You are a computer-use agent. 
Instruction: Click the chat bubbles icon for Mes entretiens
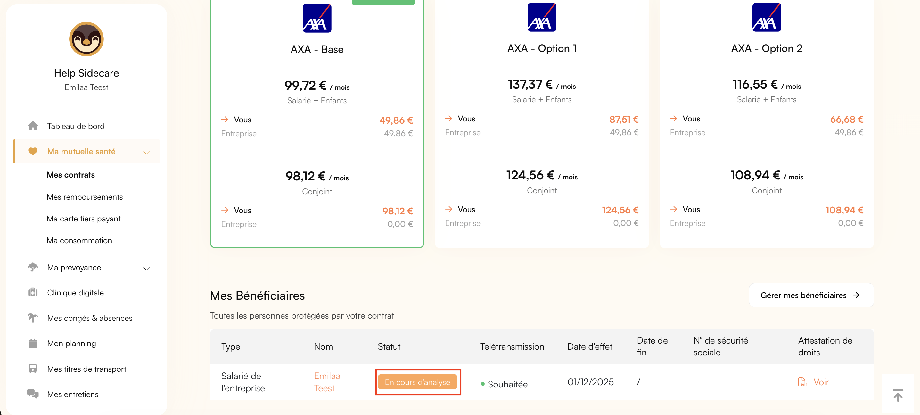pyautogui.click(x=33, y=394)
